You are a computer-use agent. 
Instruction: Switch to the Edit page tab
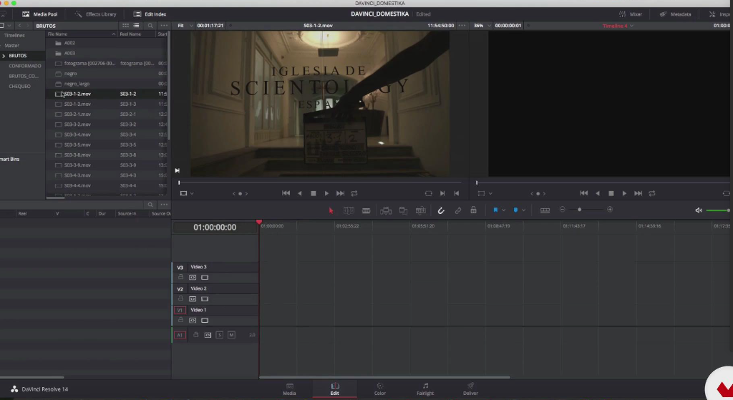point(335,389)
